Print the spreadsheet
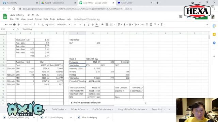The height and width of the screenshot is (122, 218). pyautogui.click(x=14, y=25)
